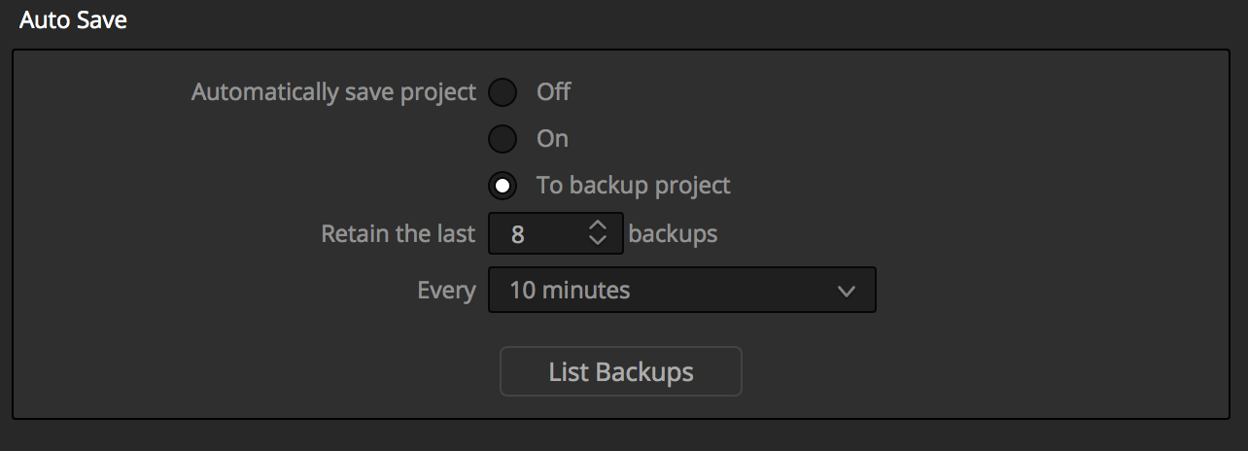Screen dimensions: 1248x451
Task: Click the "On" option label text
Action: (x=552, y=138)
